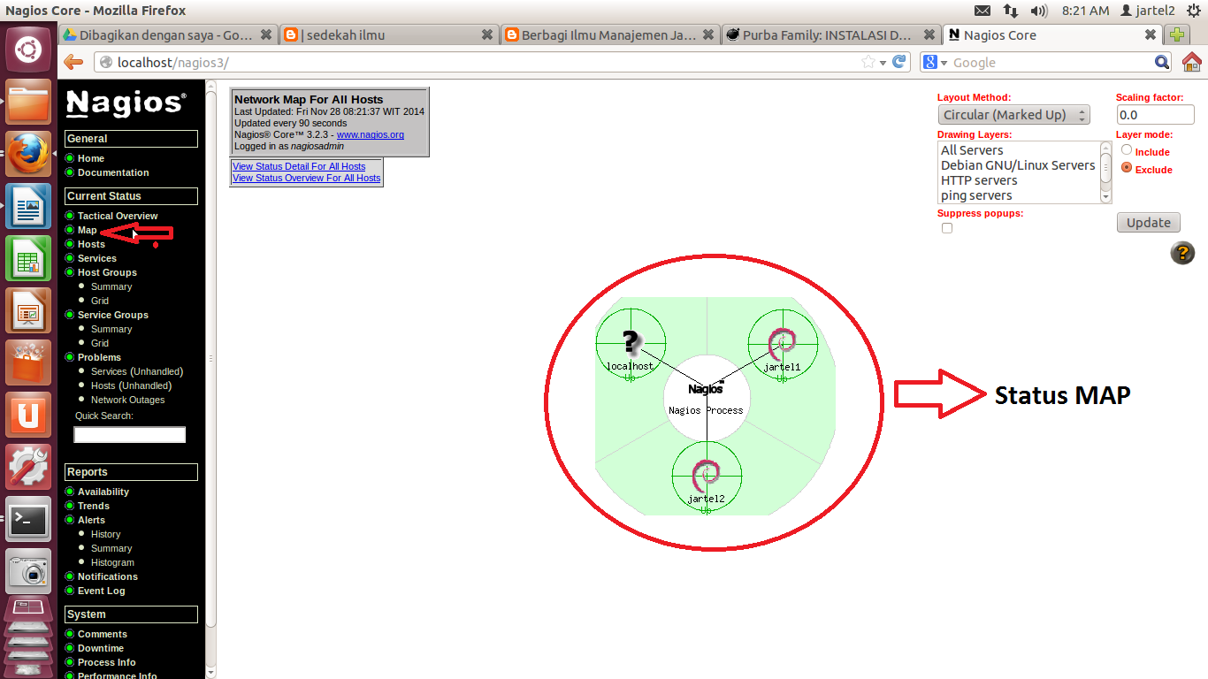
Task: Click inside the Scaling factor field
Action: coord(1155,114)
